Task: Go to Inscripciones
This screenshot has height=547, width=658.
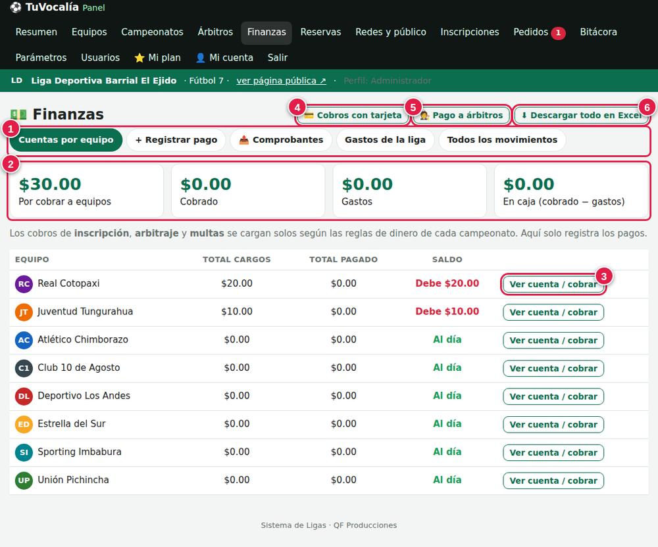Action: pyautogui.click(x=470, y=32)
